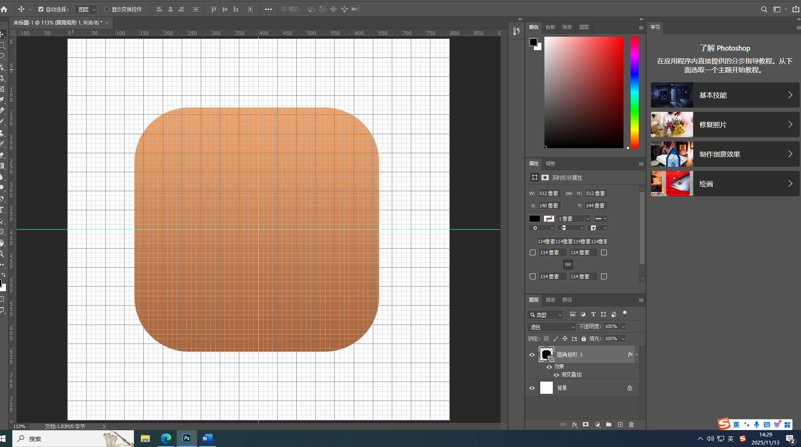801x447 pixels.
Task: Click the delete layer trash icon
Action: tap(631, 425)
